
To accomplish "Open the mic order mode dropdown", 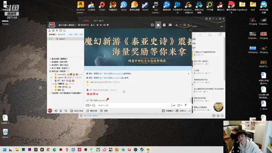I will (x=53, y=35).
